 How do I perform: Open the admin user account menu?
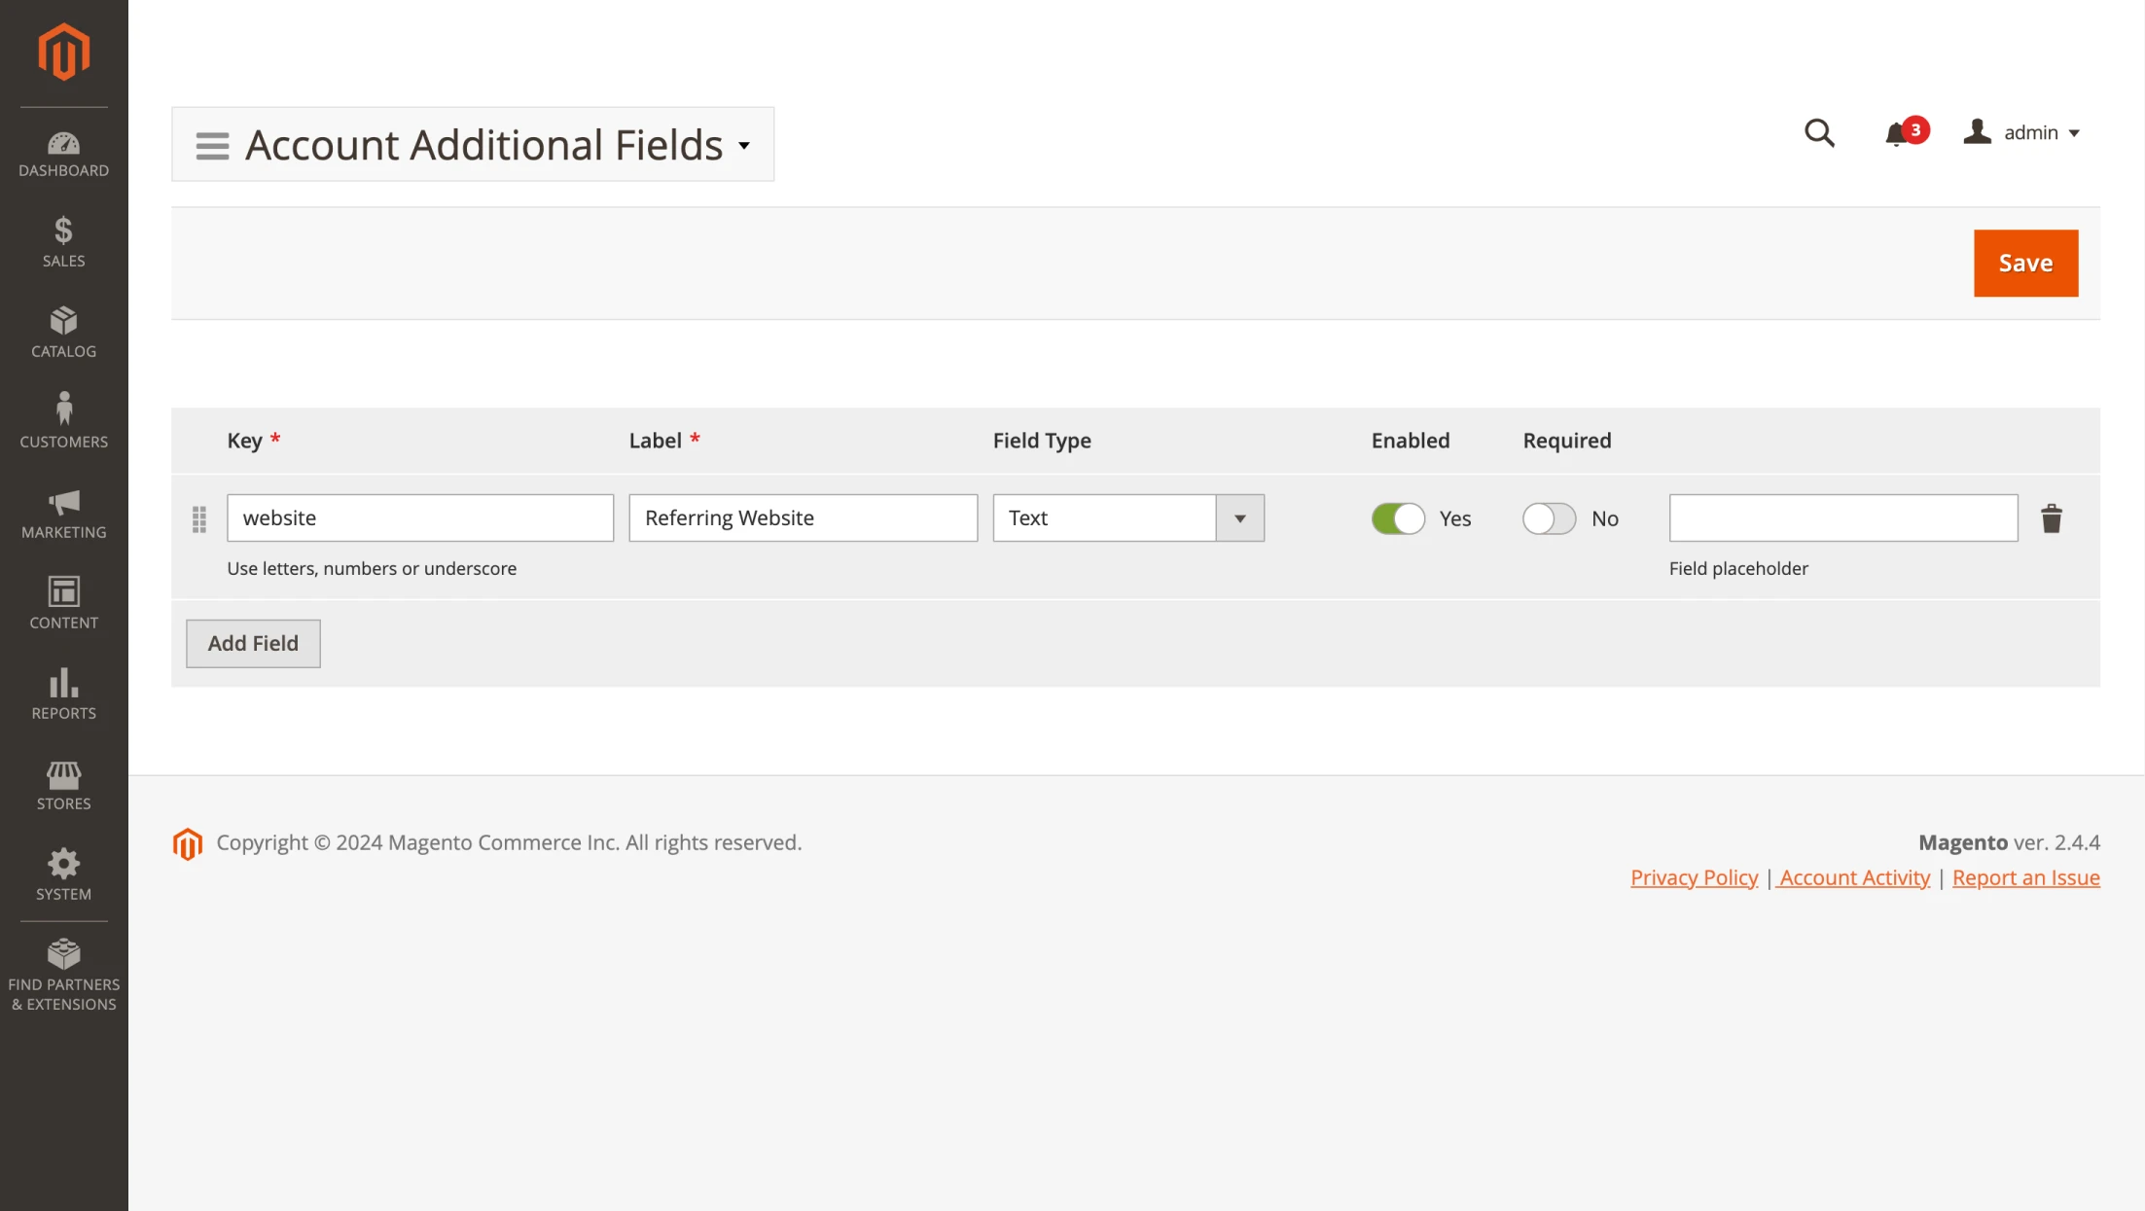(2022, 132)
